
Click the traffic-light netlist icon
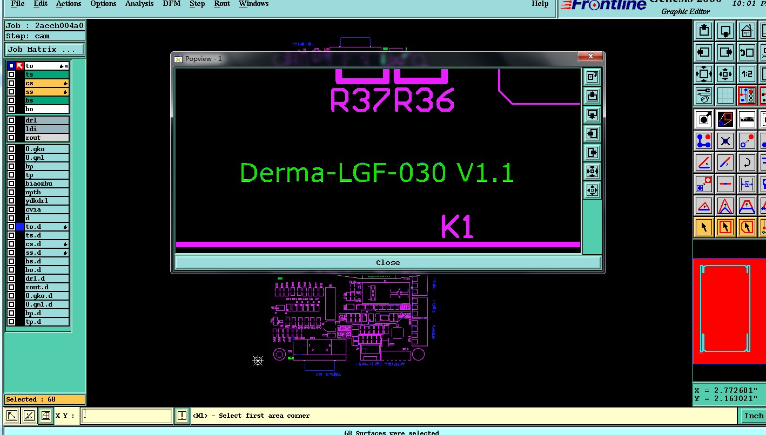747,96
